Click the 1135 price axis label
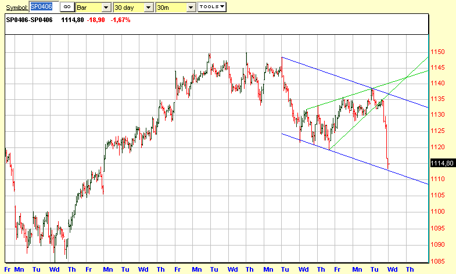Image resolution: width=456 pixels, height=274 pixels. pos(437,99)
